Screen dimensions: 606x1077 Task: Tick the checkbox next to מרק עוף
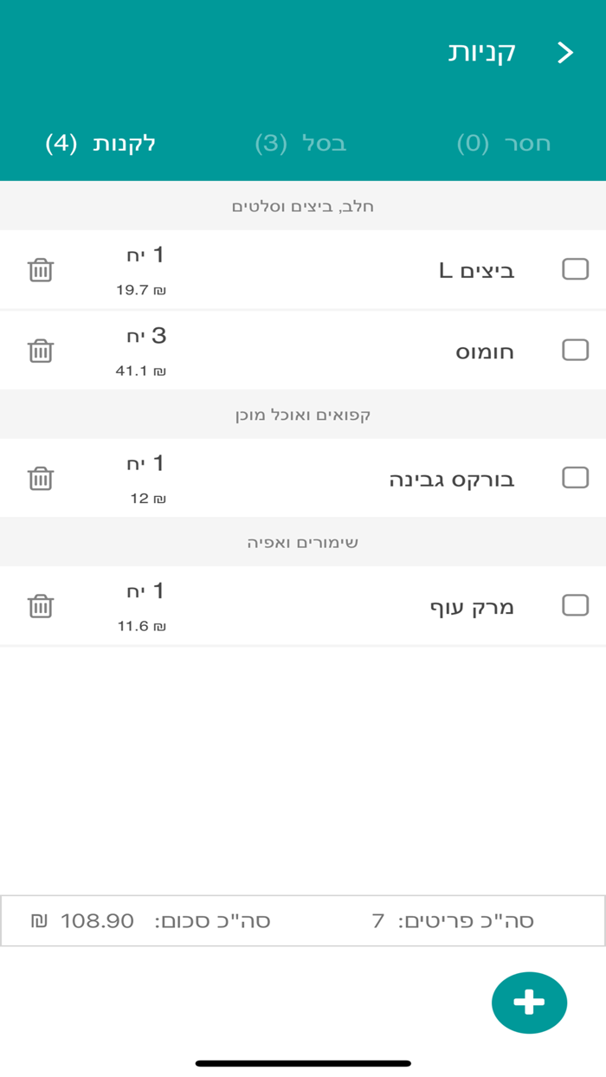point(574,606)
